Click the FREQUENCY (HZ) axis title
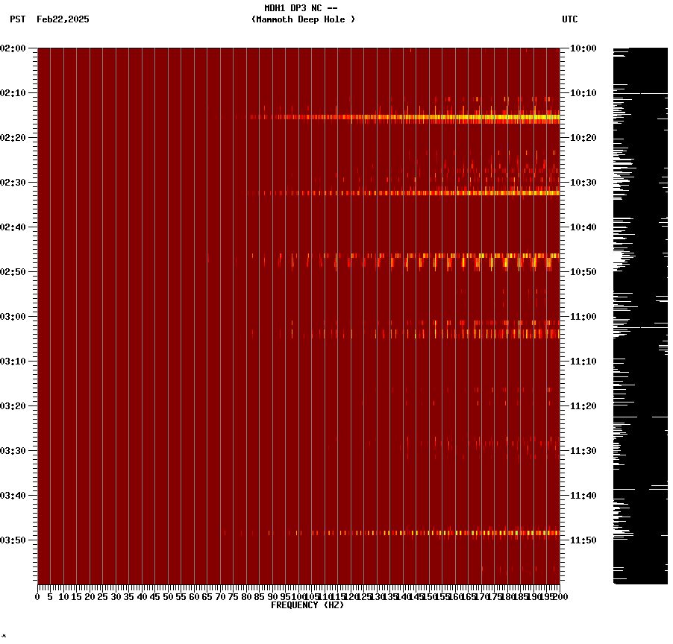 click(308, 604)
